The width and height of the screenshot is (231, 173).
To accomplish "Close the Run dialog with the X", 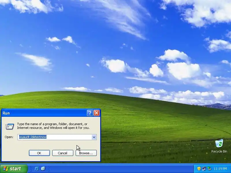I will point(97,113).
